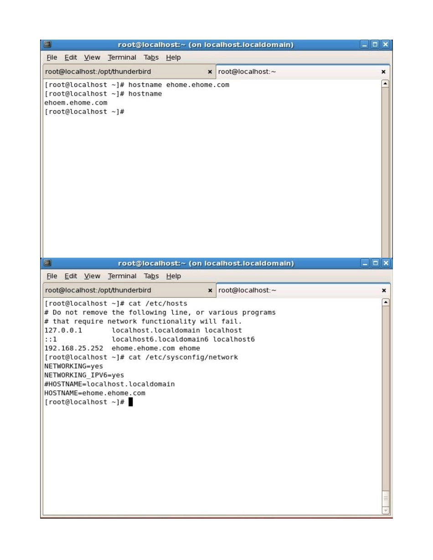Click 'NETWORKING=yes' line

pos(74,366)
